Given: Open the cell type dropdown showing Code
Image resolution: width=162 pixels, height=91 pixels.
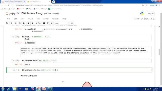Looking at the screenshot, I should coord(61,23).
